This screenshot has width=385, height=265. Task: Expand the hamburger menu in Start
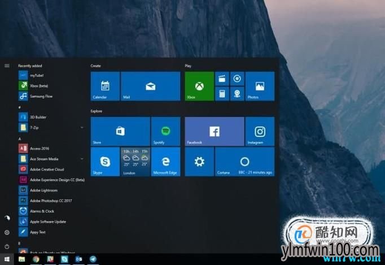7,66
